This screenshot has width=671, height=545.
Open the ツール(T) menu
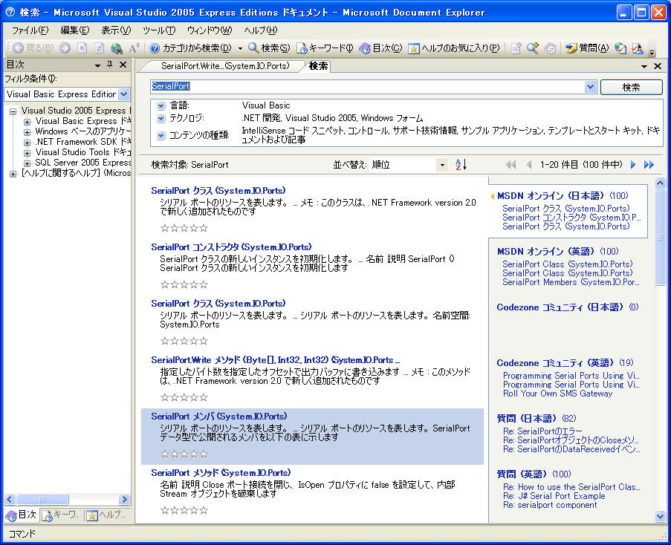[159, 30]
